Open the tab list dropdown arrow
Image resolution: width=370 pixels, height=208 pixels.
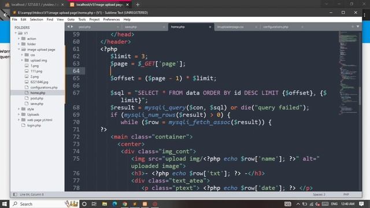(358, 27)
